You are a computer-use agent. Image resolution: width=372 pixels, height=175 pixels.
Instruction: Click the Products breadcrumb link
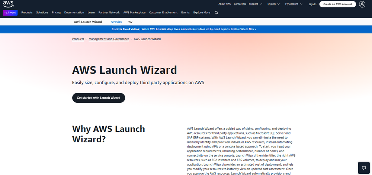coord(78,39)
